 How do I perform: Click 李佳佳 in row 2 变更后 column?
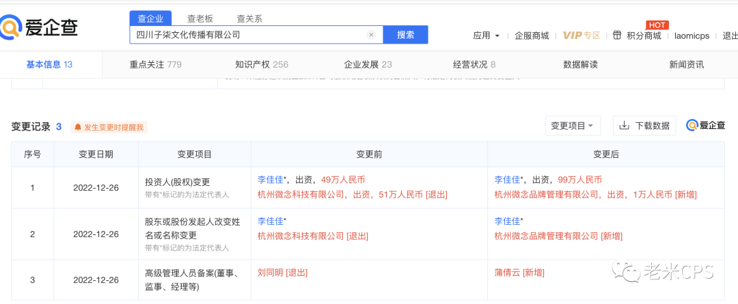click(x=507, y=221)
